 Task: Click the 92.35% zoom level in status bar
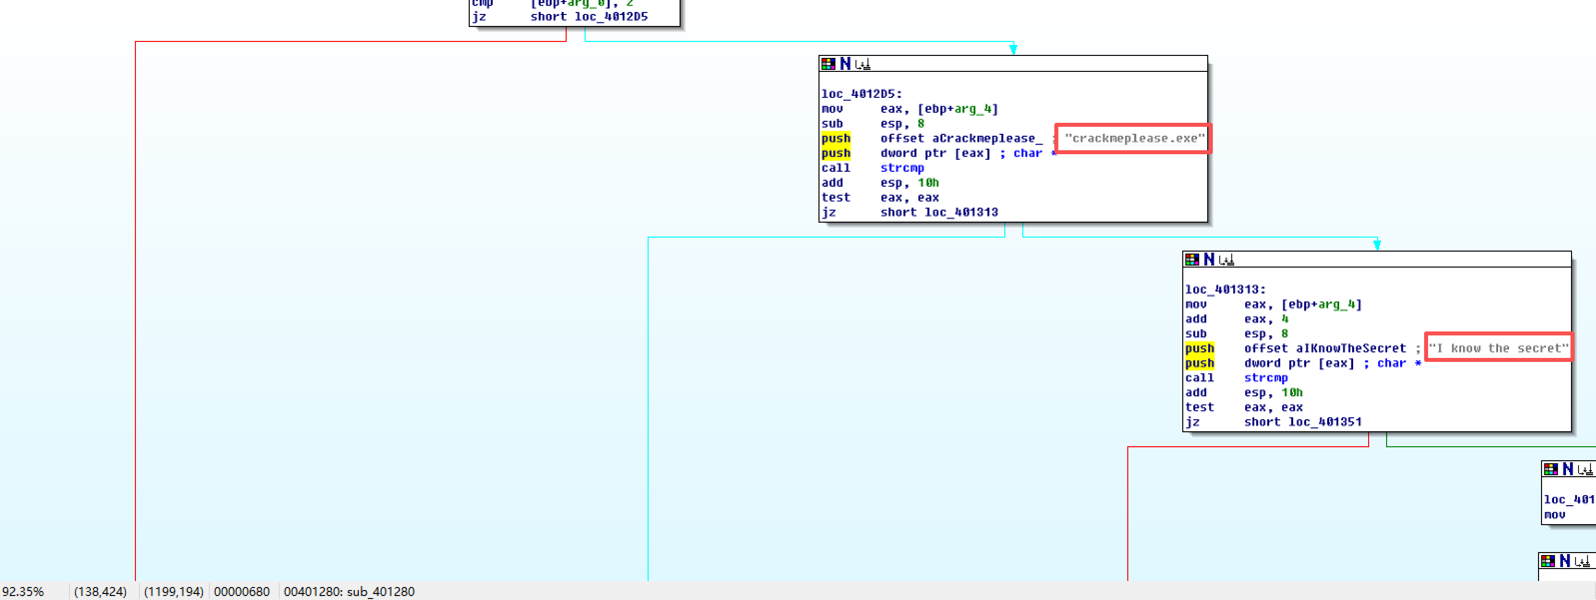point(23,592)
